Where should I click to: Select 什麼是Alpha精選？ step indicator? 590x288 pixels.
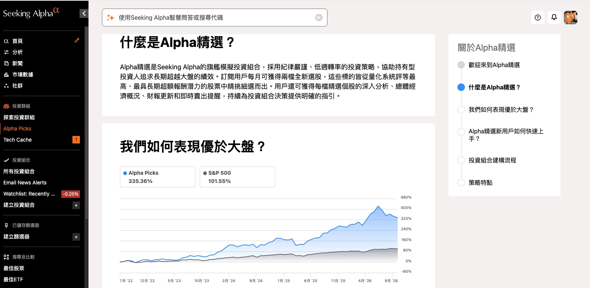click(461, 87)
